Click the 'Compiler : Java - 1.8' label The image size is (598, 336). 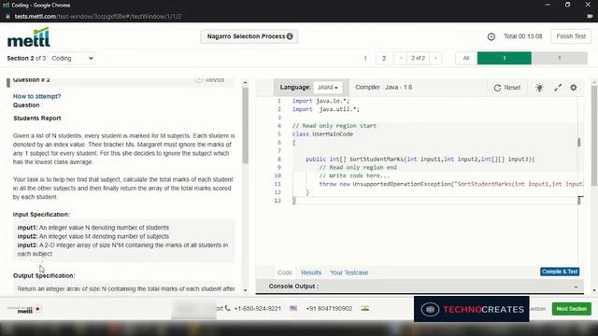coord(384,87)
